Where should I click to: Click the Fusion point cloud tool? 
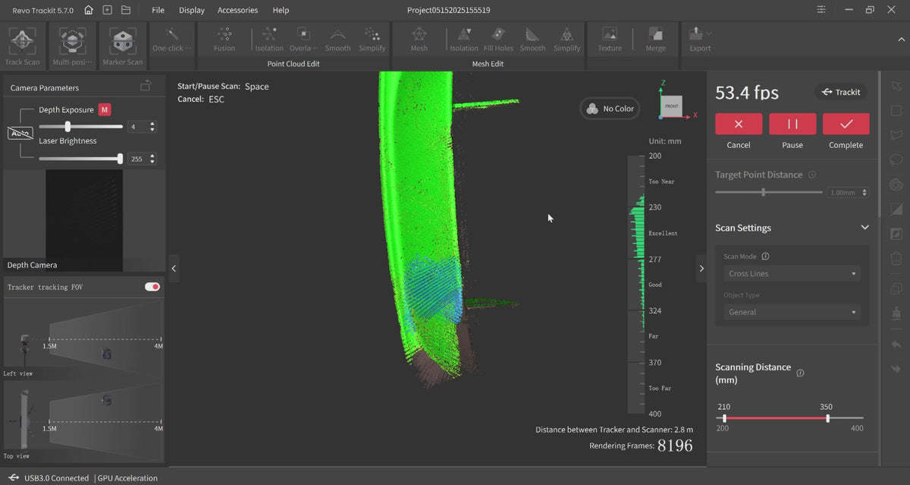click(224, 36)
